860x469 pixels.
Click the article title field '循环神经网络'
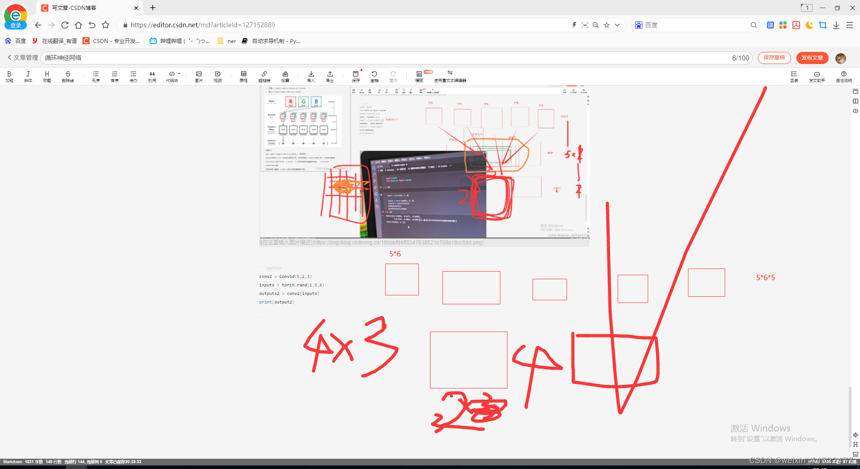[x=397, y=58]
